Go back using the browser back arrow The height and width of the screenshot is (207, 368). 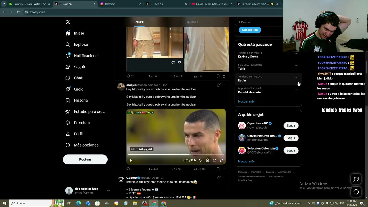pyautogui.click(x=4, y=12)
